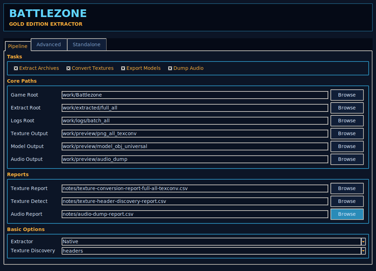
Task: Open the Texture Discovery dropdown arrow
Action: point(363,251)
